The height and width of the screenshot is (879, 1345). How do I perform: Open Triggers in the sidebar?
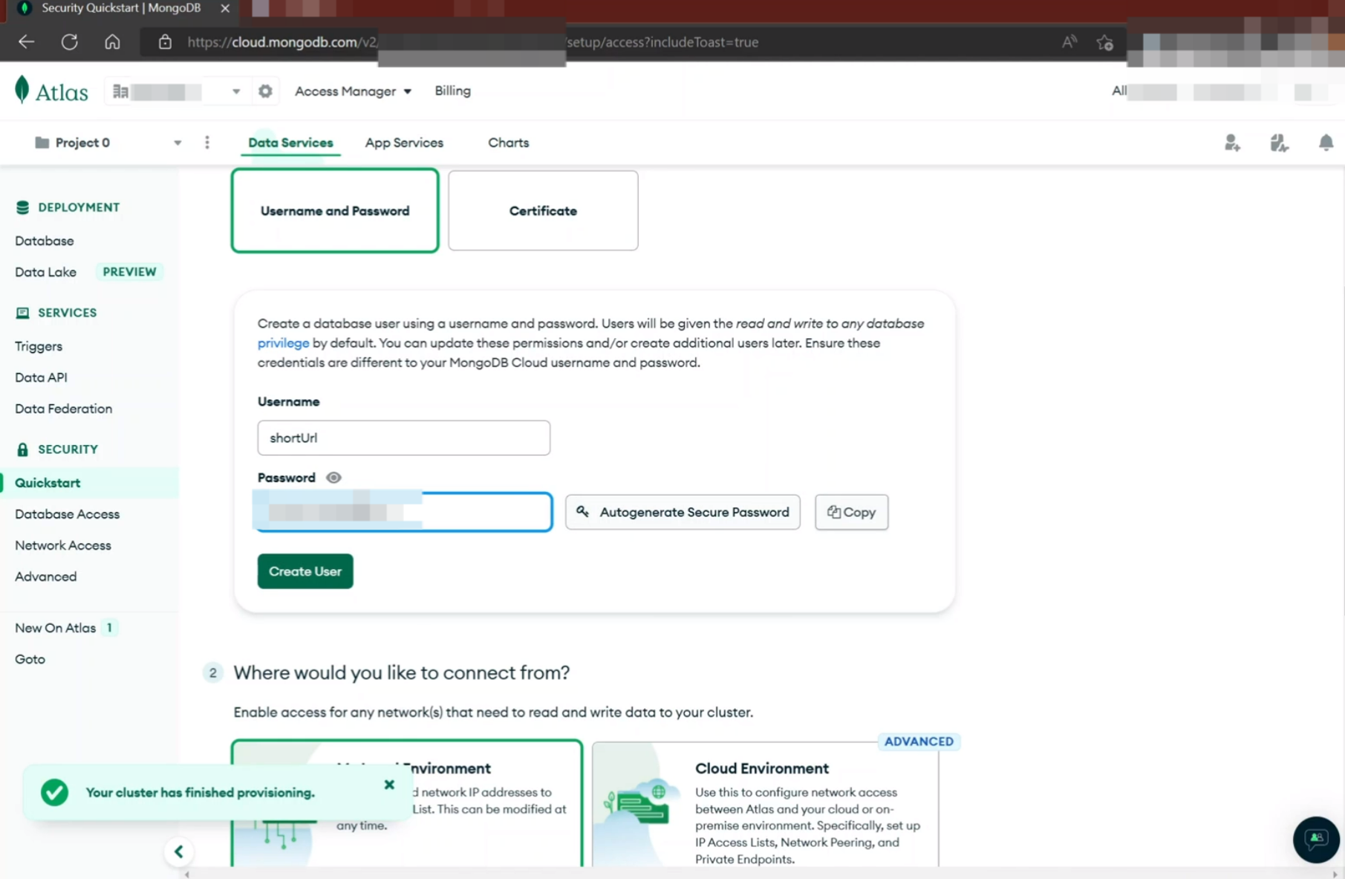39,346
